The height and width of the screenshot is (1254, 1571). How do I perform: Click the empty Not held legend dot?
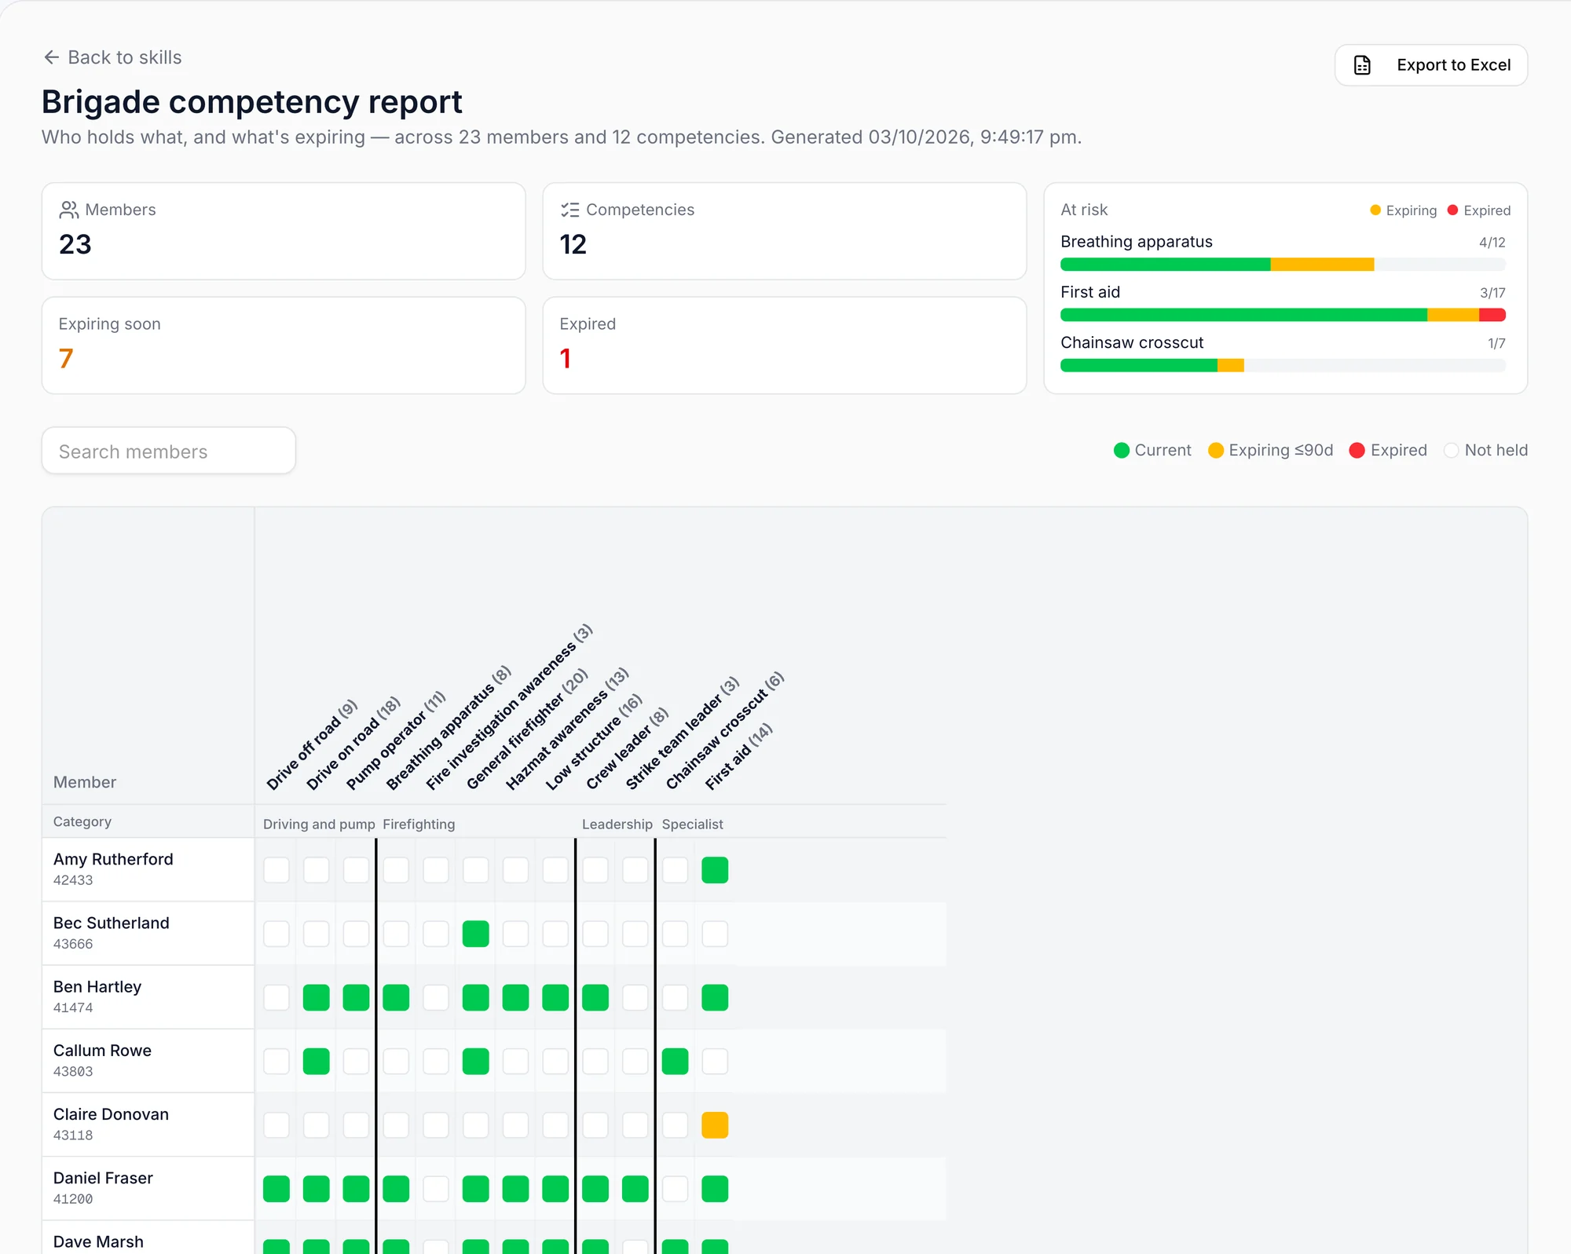point(1452,450)
